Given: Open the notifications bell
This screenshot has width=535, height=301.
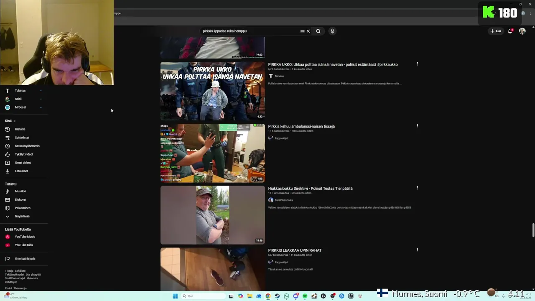Looking at the screenshot, I should coord(510,31).
